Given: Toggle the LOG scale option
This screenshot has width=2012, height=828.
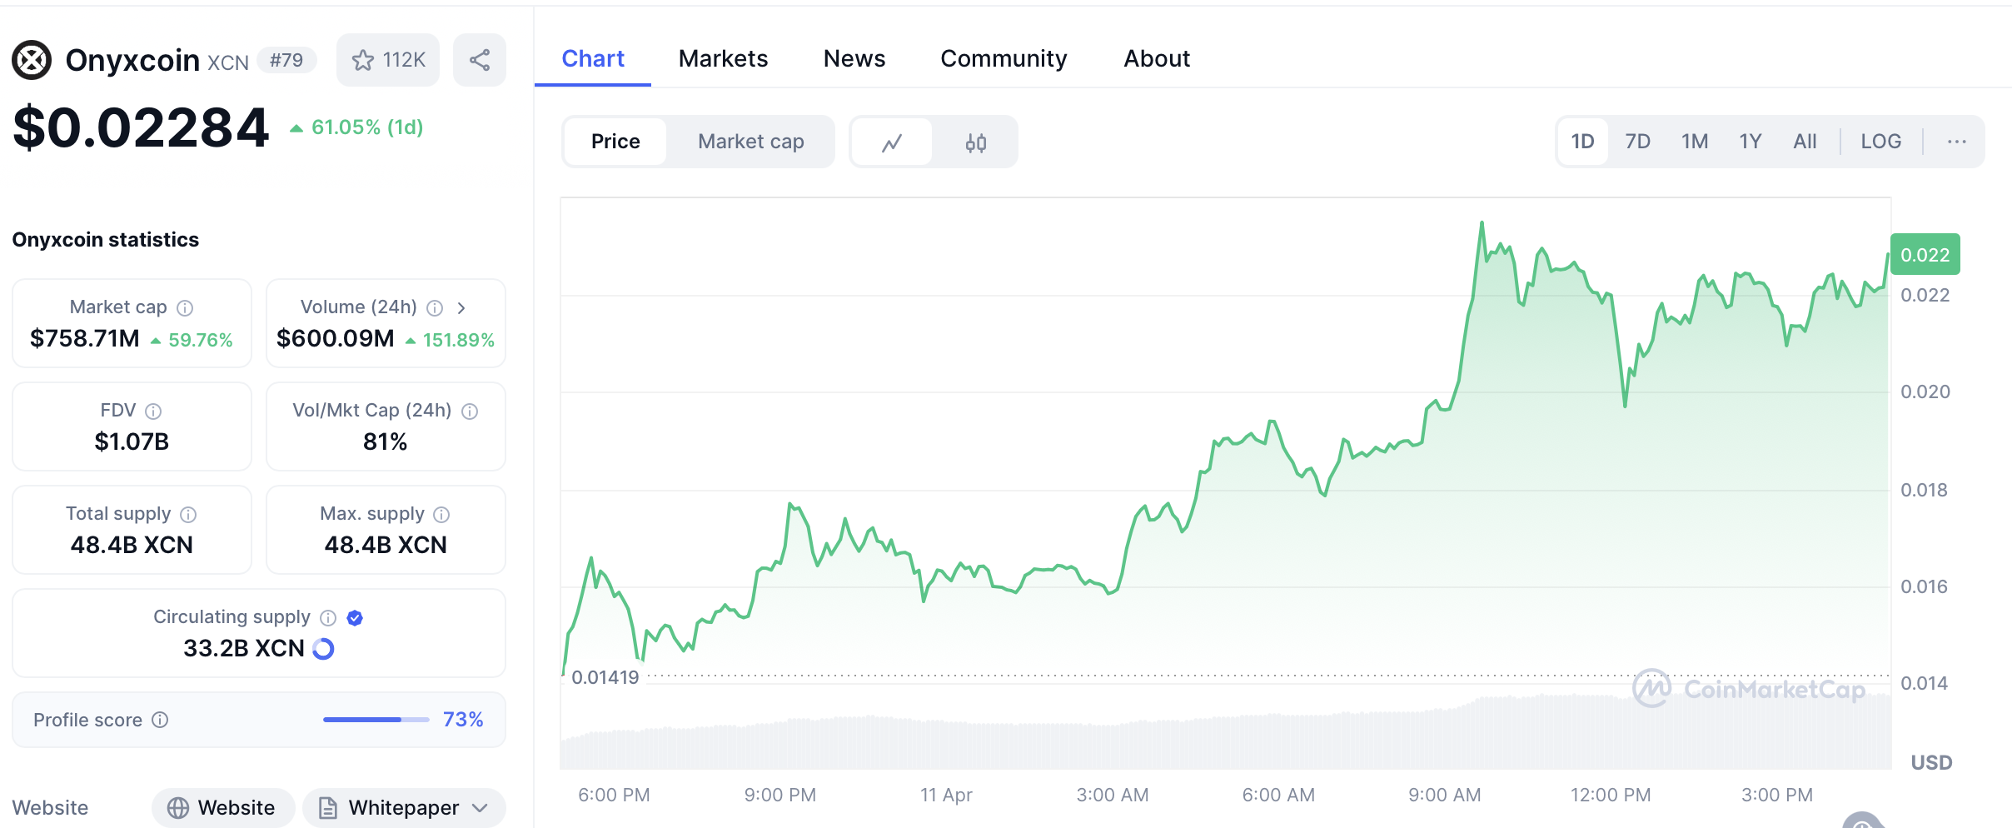Looking at the screenshot, I should (1880, 142).
